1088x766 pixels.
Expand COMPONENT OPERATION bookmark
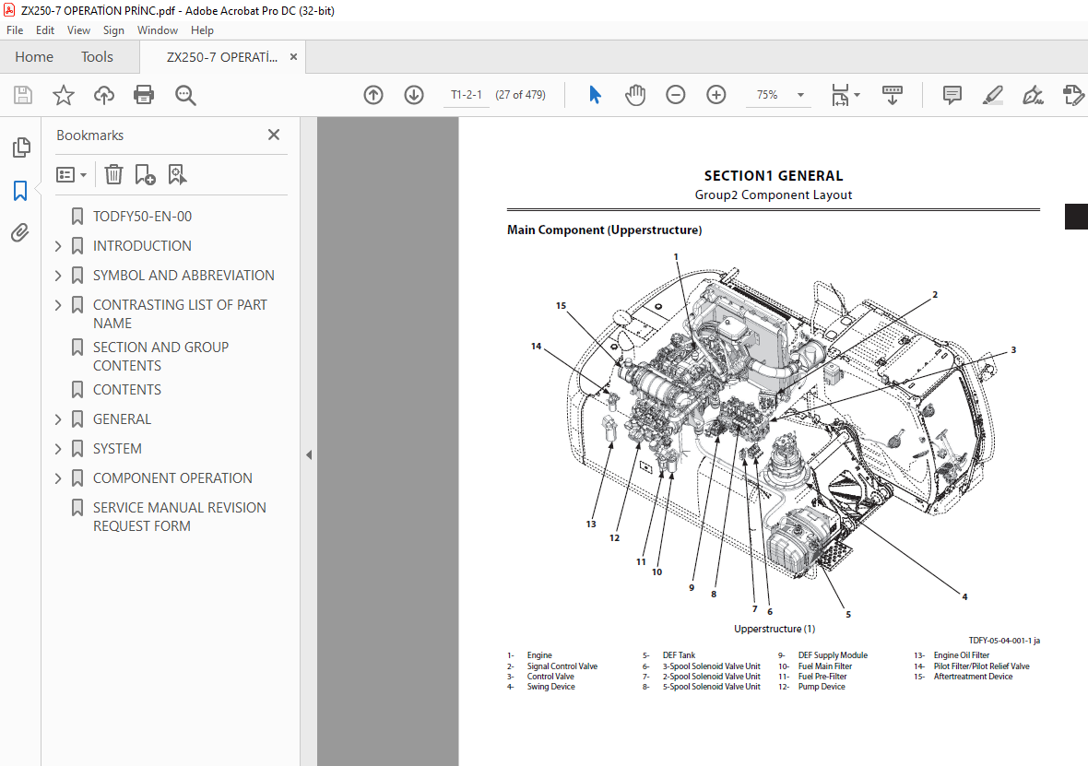pos(58,478)
